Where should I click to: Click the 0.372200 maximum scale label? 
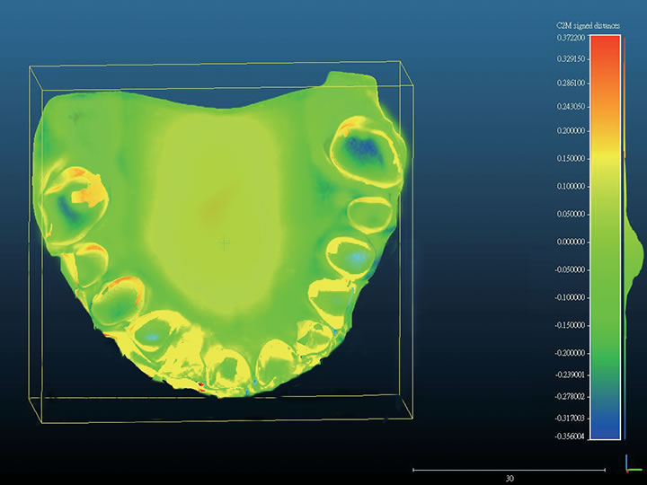[572, 38]
